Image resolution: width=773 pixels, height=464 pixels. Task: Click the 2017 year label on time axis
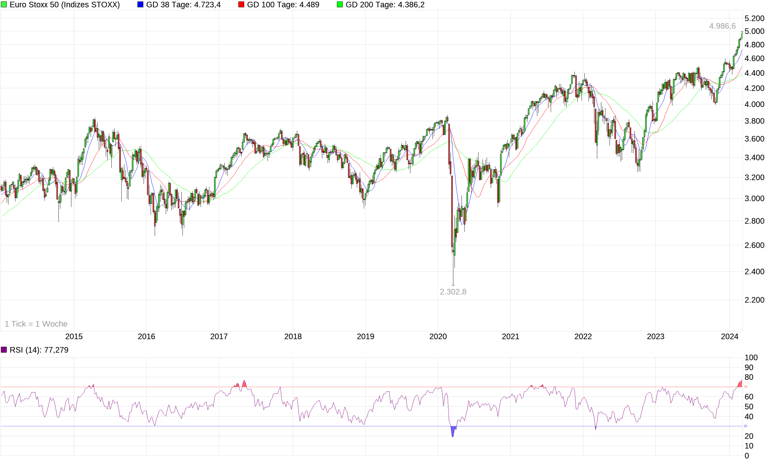[219, 337]
